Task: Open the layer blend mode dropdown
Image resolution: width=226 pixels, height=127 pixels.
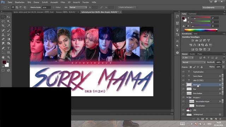Action: 194,62
